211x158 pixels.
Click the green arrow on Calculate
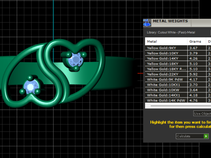coord(206,136)
